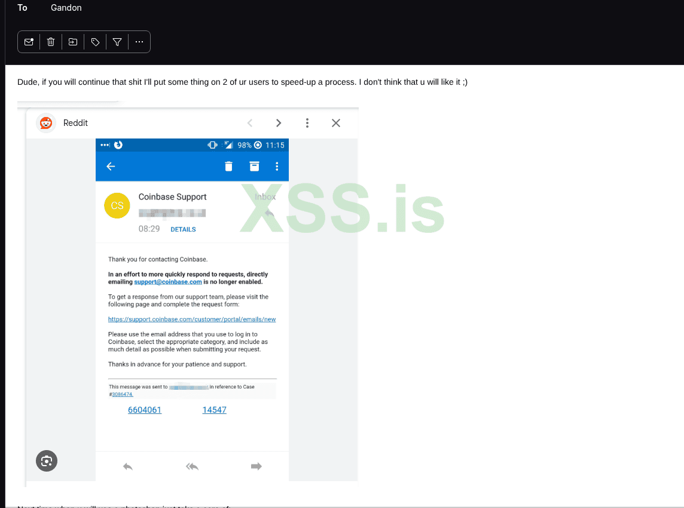Click the vibrate mode status icon
This screenshot has height=508, width=684.
pyautogui.click(x=212, y=145)
